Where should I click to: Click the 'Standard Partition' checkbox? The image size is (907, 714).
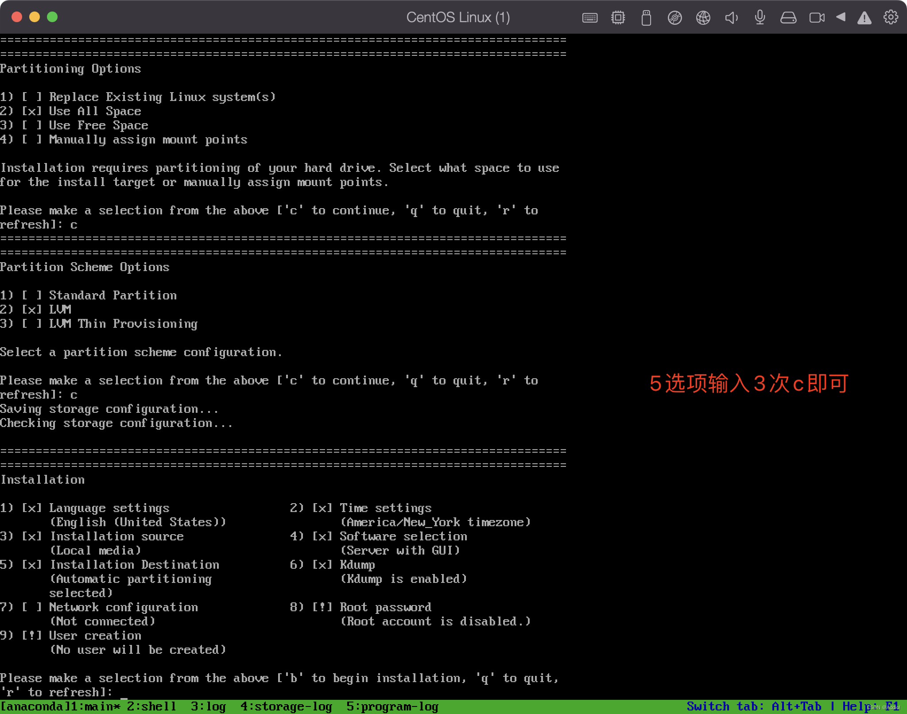31,295
